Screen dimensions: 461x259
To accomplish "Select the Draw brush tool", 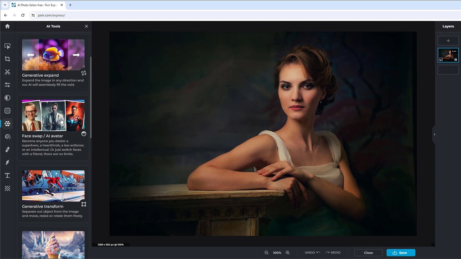I will (x=7, y=163).
